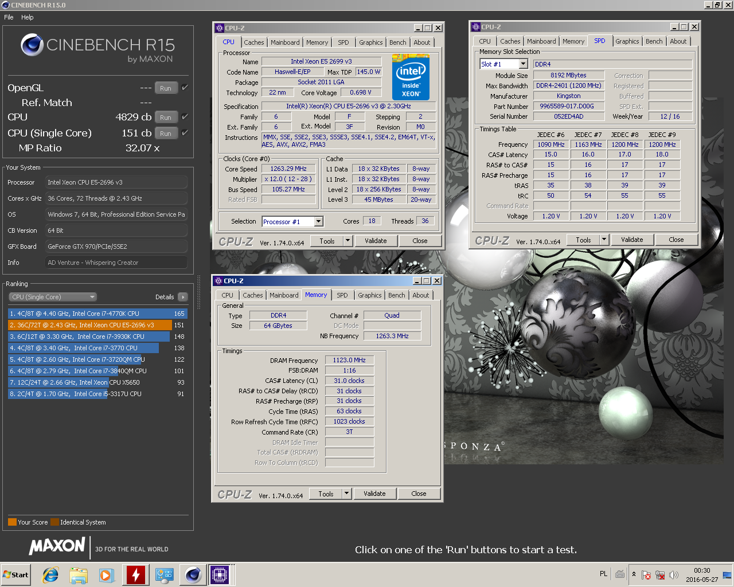Select ranking row Intel Core i7-3720QM CPU
Screen dimensions: 734x587
(97, 359)
